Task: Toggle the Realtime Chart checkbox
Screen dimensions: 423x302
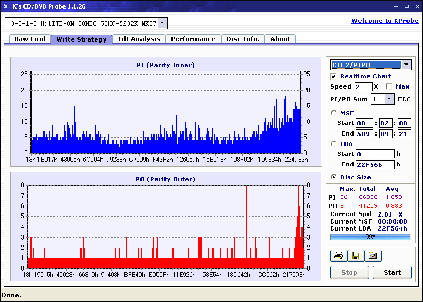Action: tap(334, 76)
